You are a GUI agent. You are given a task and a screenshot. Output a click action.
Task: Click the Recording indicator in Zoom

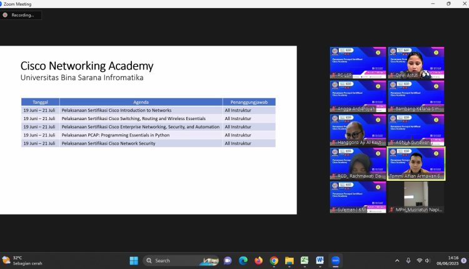click(21, 15)
